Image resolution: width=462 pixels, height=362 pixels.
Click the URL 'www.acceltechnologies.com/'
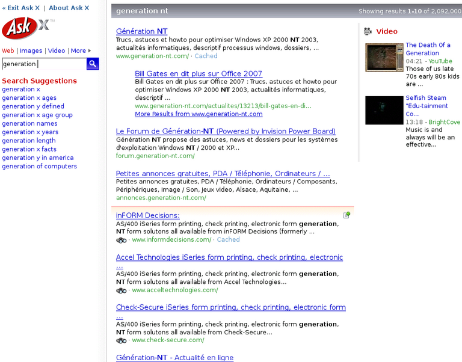tap(175, 290)
